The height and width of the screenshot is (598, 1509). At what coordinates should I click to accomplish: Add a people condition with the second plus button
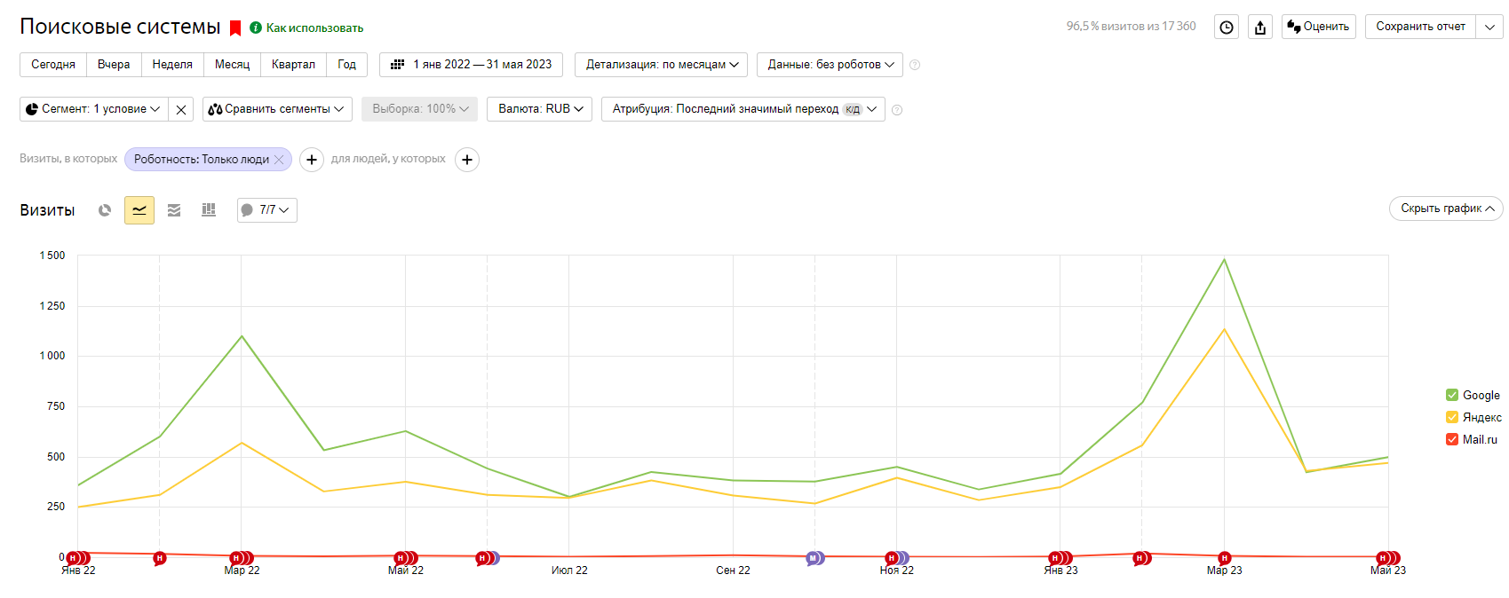(467, 160)
